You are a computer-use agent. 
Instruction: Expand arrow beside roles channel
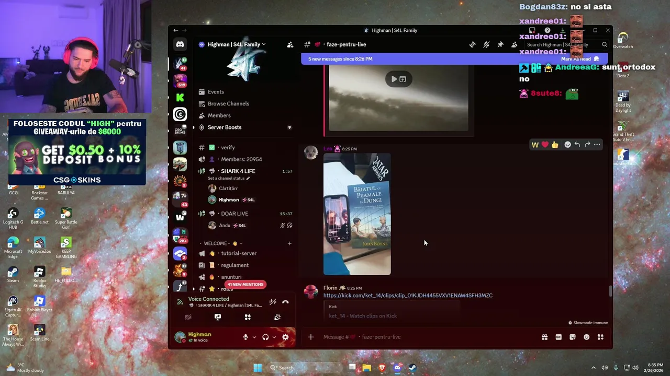[193, 289]
